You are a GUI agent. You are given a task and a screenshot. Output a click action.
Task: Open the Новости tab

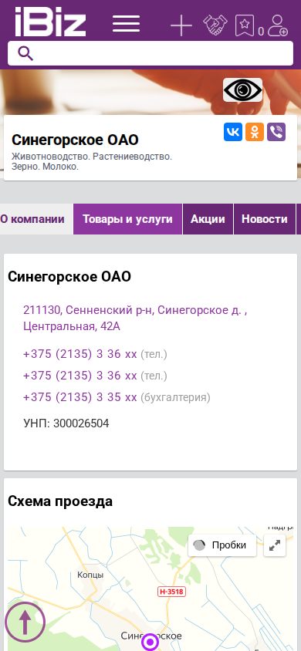pyautogui.click(x=265, y=219)
